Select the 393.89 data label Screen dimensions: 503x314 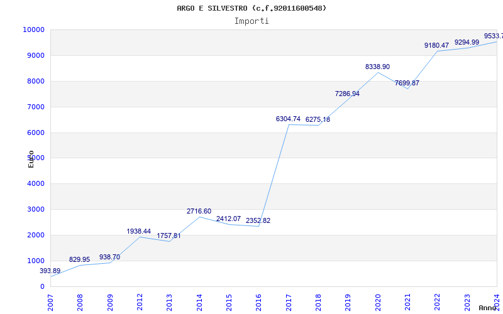tap(50, 271)
